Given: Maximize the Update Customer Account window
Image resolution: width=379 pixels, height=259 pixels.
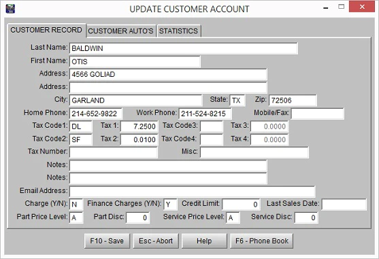Looking at the screenshot, I should click(x=341, y=7).
